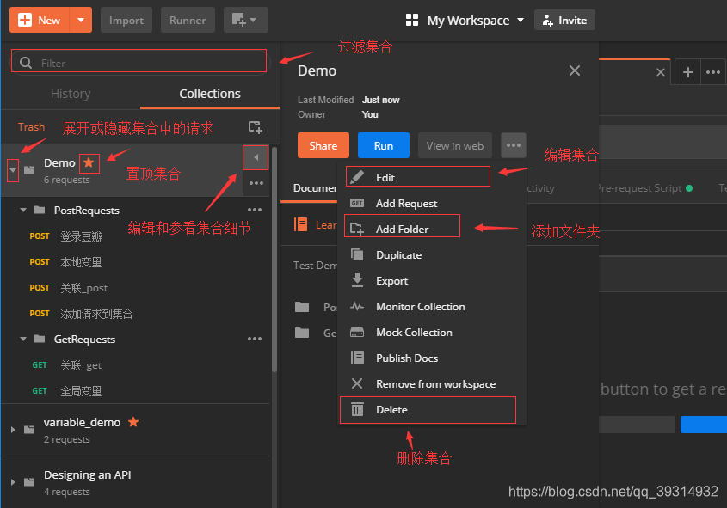Collapse the GetRequests folder
Viewport: 727px width, 508px height.
(x=23, y=340)
